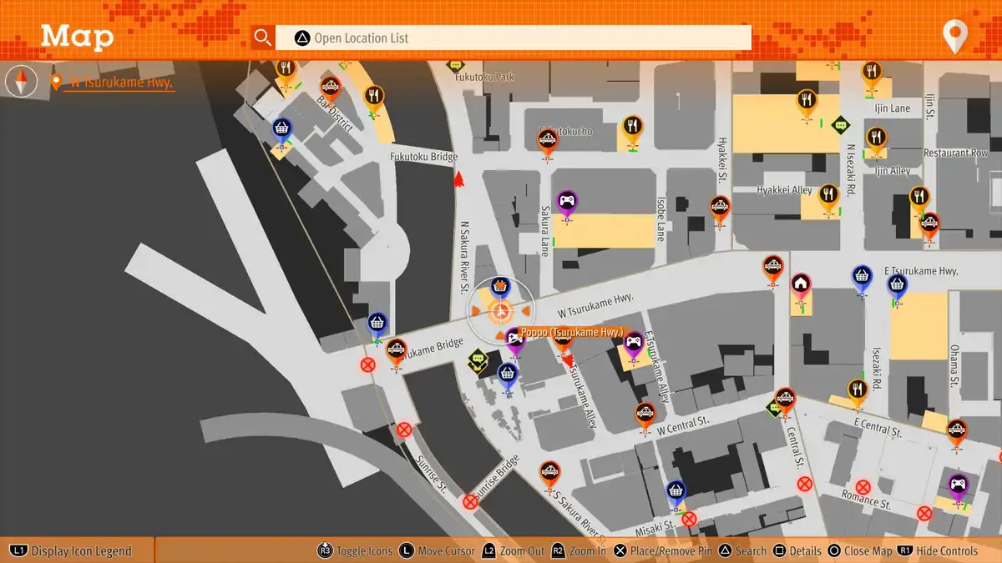The height and width of the screenshot is (563, 1002).
Task: Toggle Icons on the map
Action: pyautogui.click(x=356, y=550)
